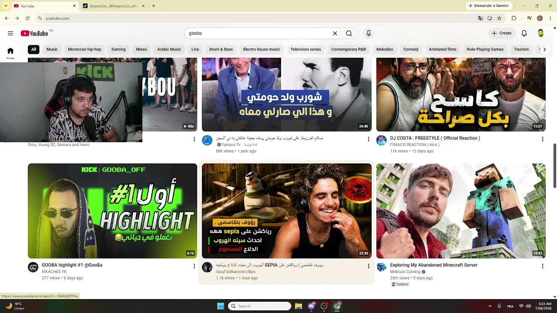Open the Chrome three-dot menu
The width and height of the screenshot is (557, 313).
(550, 18)
